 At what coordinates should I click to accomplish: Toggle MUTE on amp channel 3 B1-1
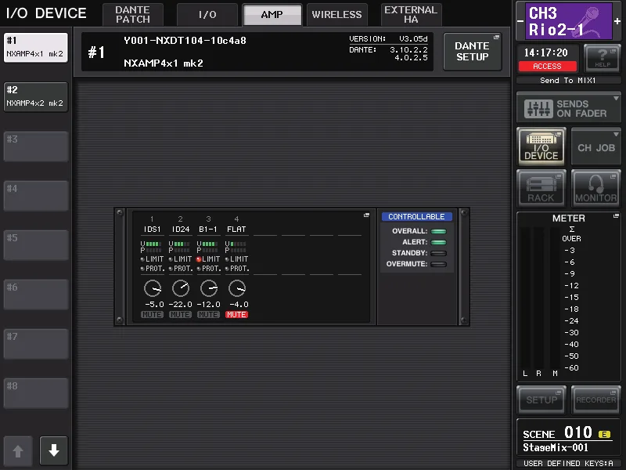tap(208, 315)
